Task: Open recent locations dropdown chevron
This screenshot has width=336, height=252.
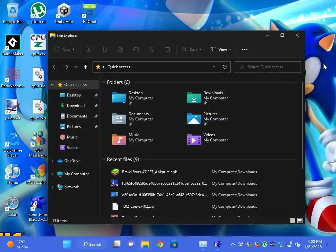Action: pos(76,67)
